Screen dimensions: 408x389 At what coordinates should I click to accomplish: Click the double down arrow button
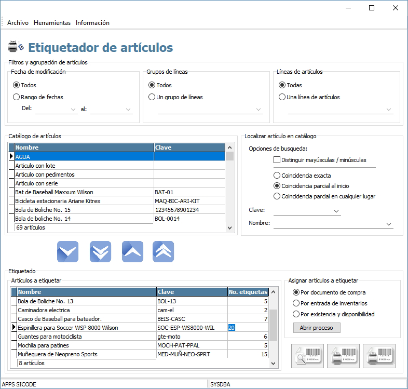tap(100, 251)
